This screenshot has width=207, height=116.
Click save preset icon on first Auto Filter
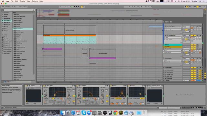[x=74, y=86]
